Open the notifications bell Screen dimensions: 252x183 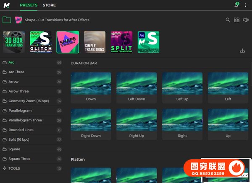coord(236,5)
